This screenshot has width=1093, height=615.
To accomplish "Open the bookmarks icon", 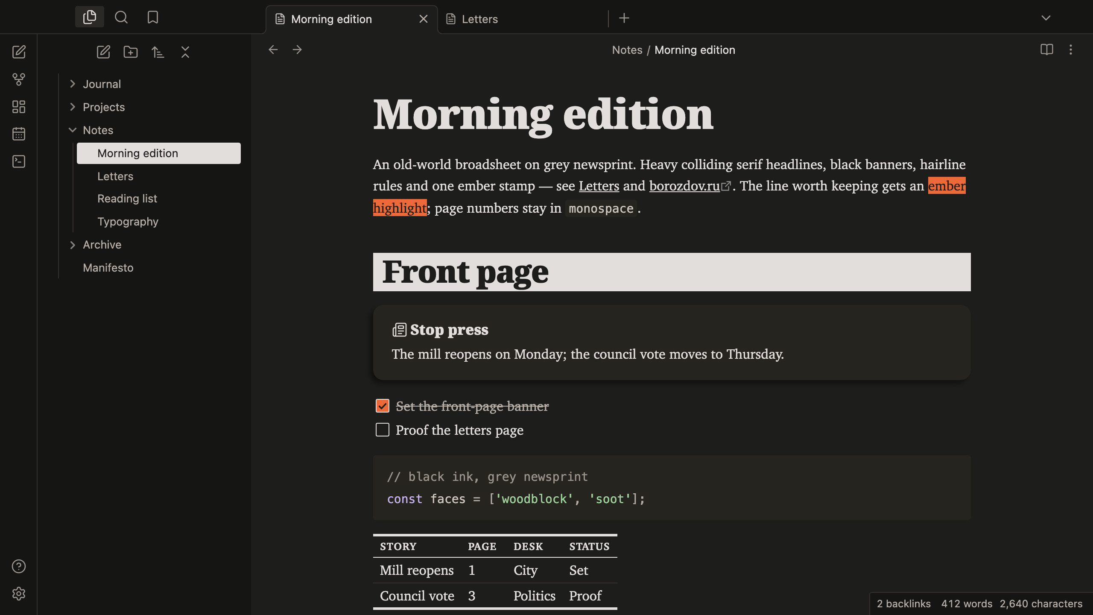I will (x=153, y=17).
